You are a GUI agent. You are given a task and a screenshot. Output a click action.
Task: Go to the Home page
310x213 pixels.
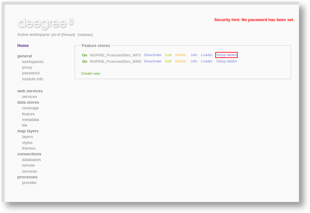(x=23, y=45)
